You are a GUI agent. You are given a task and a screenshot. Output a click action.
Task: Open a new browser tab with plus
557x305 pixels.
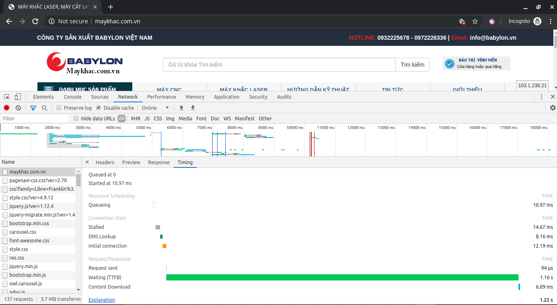pos(111,7)
